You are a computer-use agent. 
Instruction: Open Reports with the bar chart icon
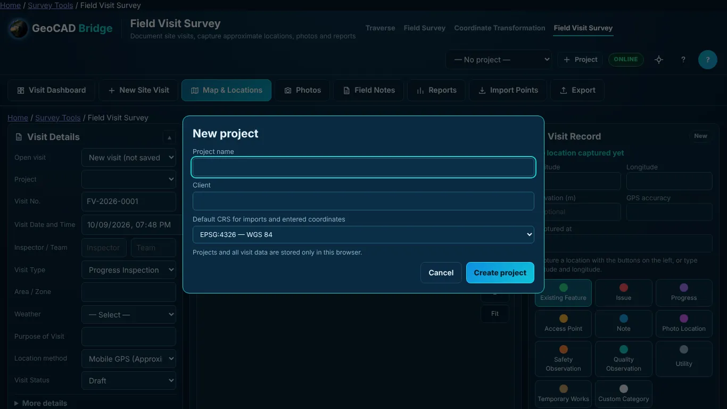point(436,91)
